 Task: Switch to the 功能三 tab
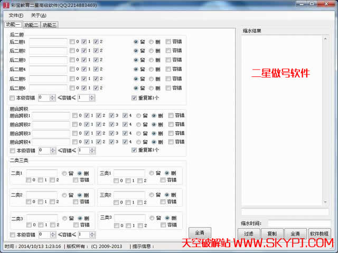click(x=50, y=25)
